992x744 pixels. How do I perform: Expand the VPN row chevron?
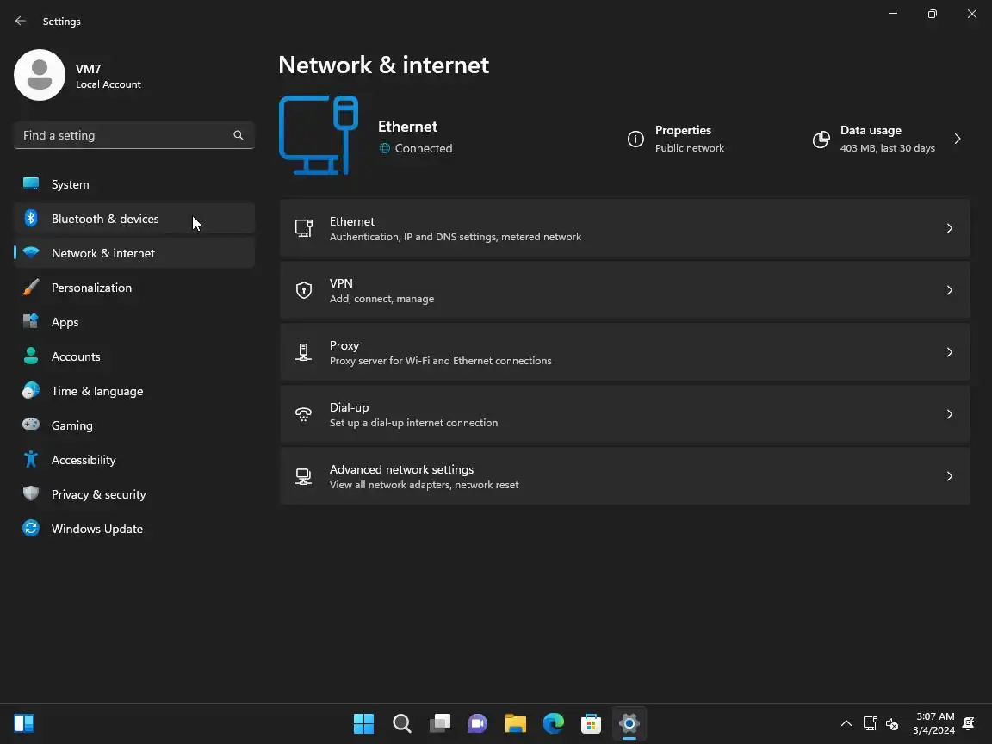click(950, 290)
